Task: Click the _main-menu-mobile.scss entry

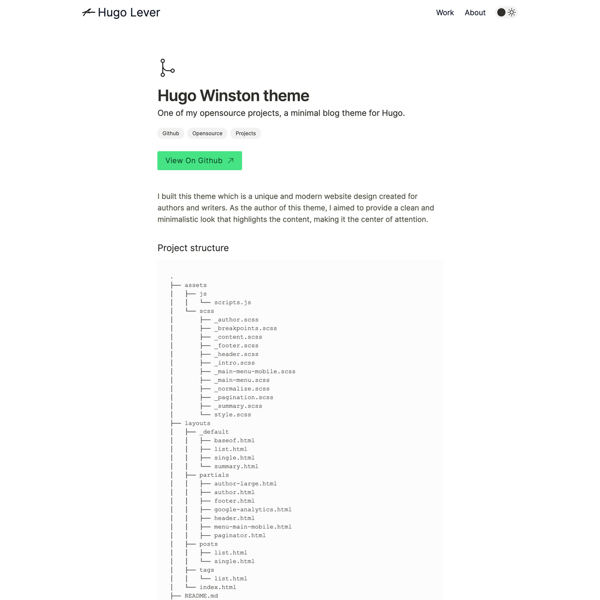Action: (x=255, y=372)
